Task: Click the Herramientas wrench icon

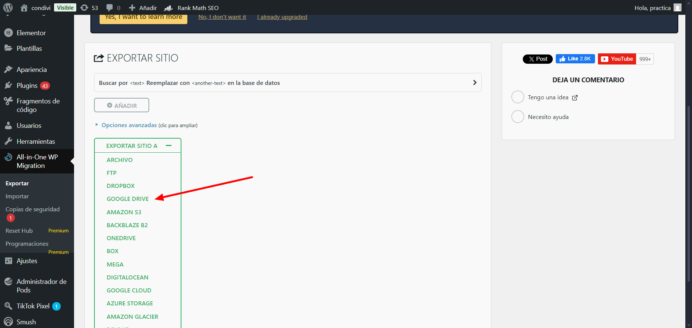Action: click(x=8, y=141)
